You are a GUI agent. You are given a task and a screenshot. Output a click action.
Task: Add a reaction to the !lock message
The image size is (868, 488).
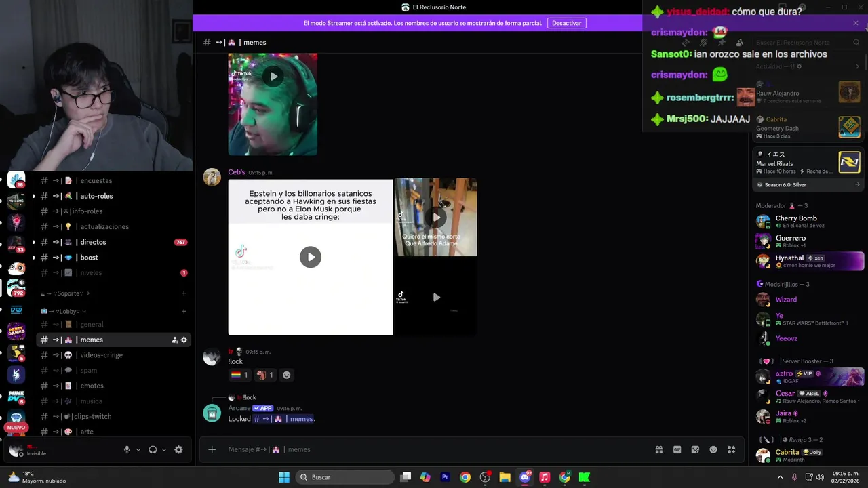[x=286, y=375]
